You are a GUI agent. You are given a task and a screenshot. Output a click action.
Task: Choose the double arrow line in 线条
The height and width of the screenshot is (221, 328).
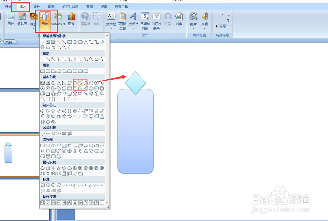point(53,59)
